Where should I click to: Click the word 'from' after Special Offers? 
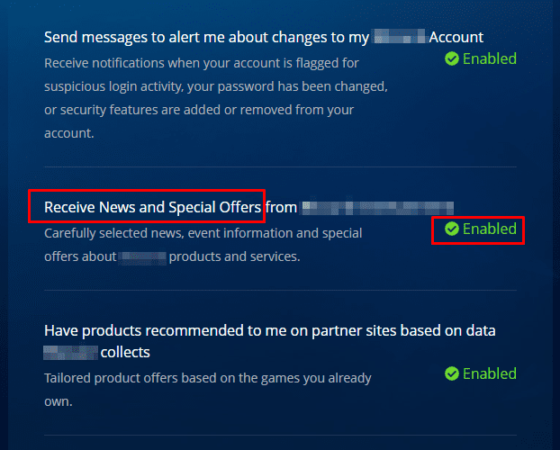(x=281, y=208)
